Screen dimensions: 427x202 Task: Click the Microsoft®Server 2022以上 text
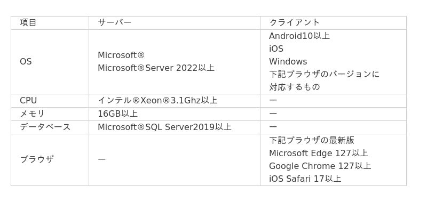point(156,68)
